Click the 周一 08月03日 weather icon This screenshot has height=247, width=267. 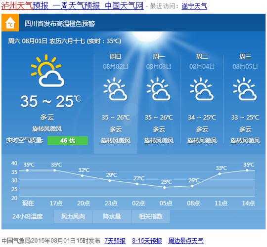pyautogui.click(x=158, y=89)
